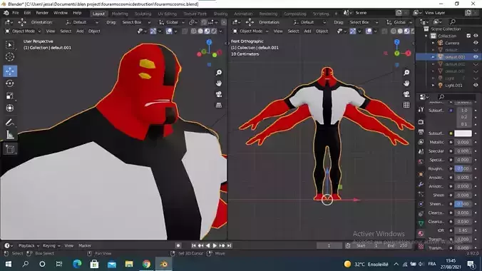Toggle gizmo display in left viewport header
The height and width of the screenshot is (271, 482).
[x=153, y=31]
